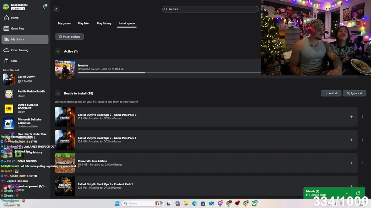Click 'Download paused - 28.8 GB of 111.4 GB'
The height and width of the screenshot is (208, 371).
[x=101, y=69]
